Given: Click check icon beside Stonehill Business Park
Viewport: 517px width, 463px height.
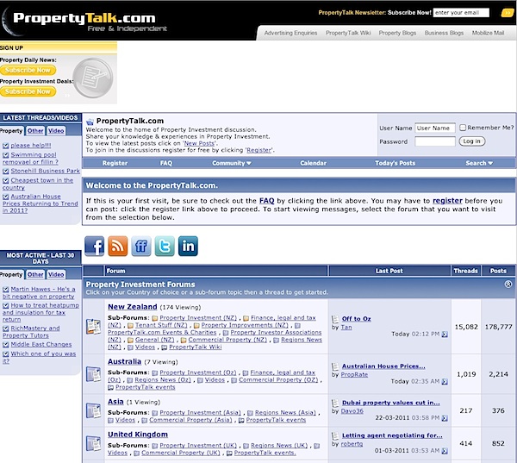Looking at the screenshot, I should 6,171.
